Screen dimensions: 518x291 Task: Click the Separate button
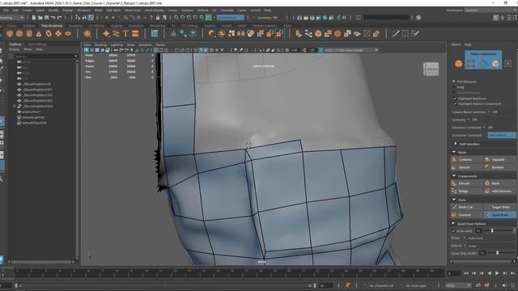point(499,159)
